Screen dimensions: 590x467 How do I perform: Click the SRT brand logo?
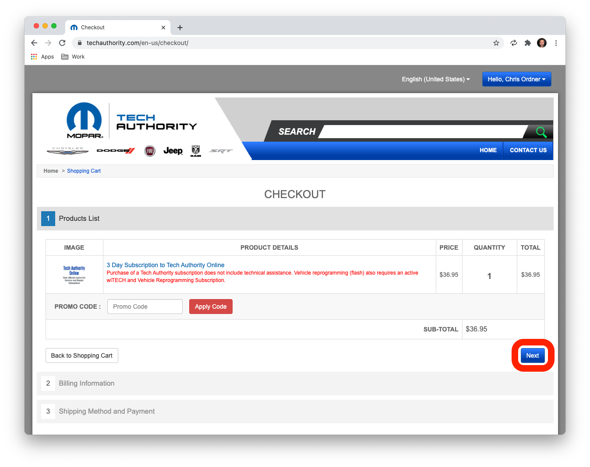(221, 151)
